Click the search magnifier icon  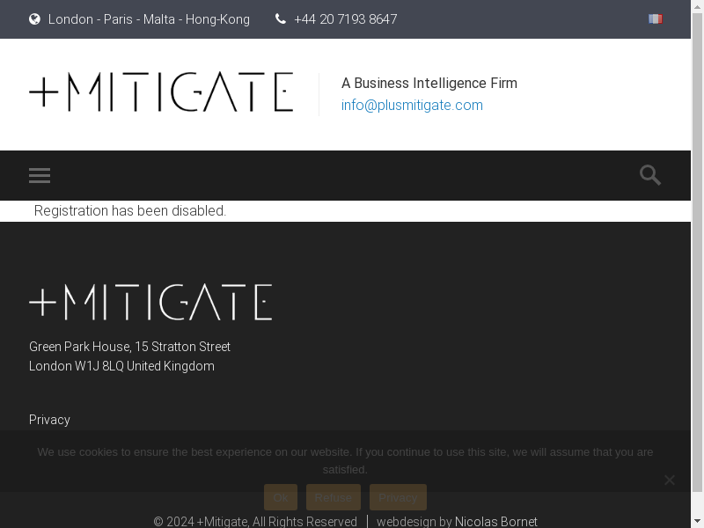[x=650, y=175]
